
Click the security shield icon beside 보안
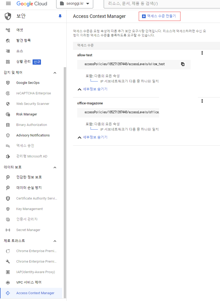[x=8, y=16]
